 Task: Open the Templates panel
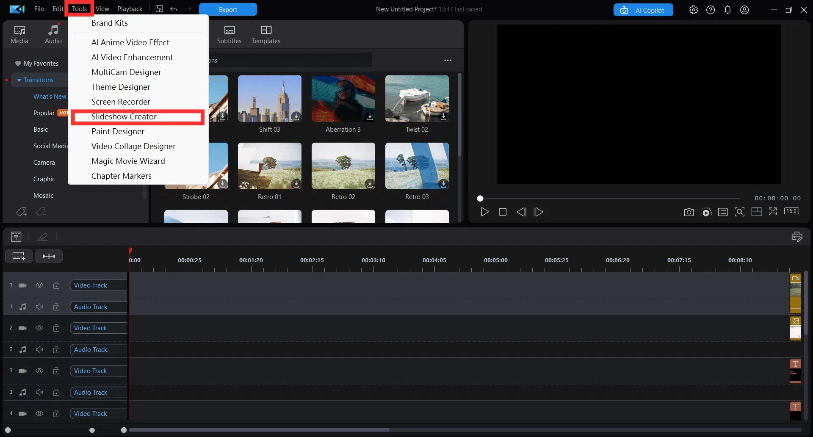pyautogui.click(x=265, y=34)
